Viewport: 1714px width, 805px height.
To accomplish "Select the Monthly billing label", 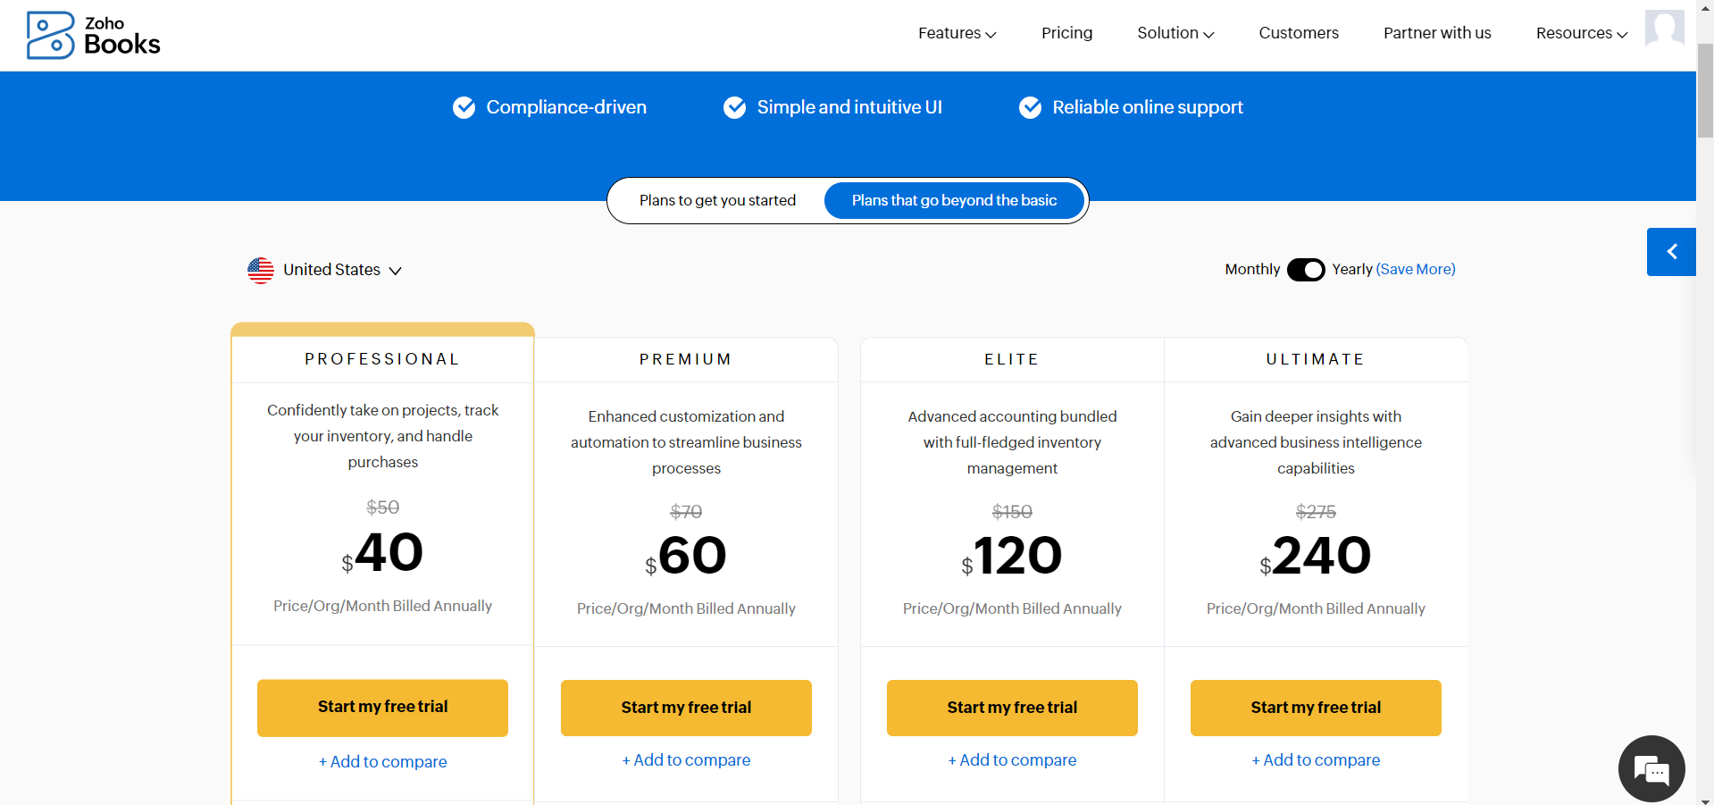I will tap(1252, 269).
